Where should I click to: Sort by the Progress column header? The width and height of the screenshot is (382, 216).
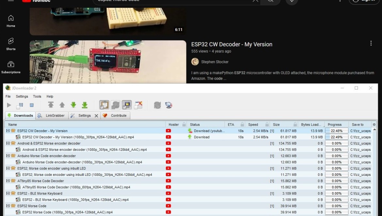pyautogui.click(x=336, y=124)
